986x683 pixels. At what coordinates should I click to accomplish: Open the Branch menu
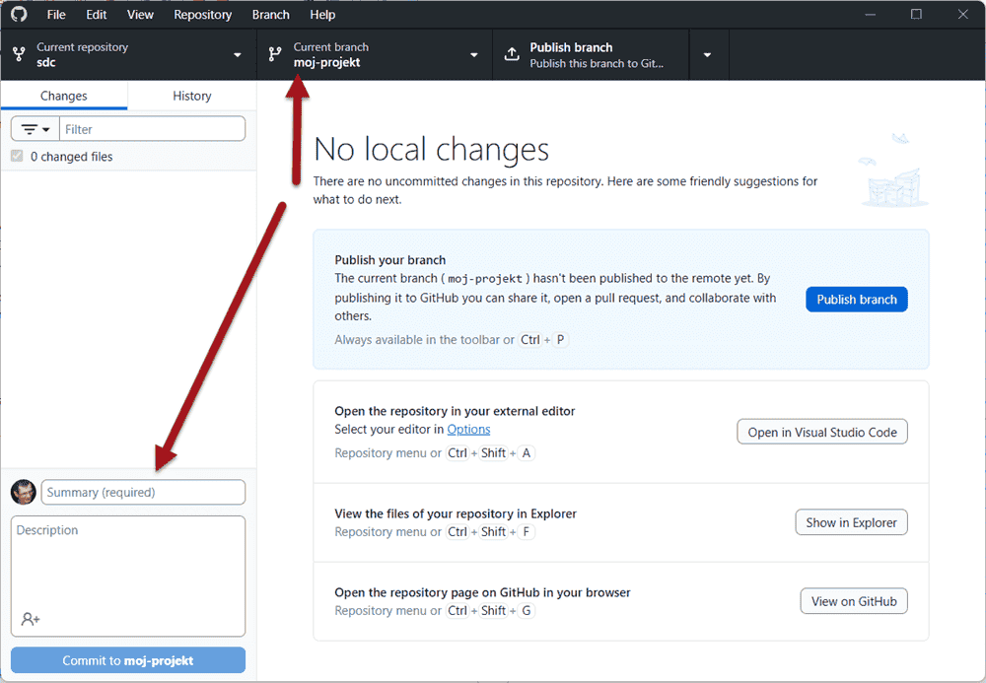point(270,15)
